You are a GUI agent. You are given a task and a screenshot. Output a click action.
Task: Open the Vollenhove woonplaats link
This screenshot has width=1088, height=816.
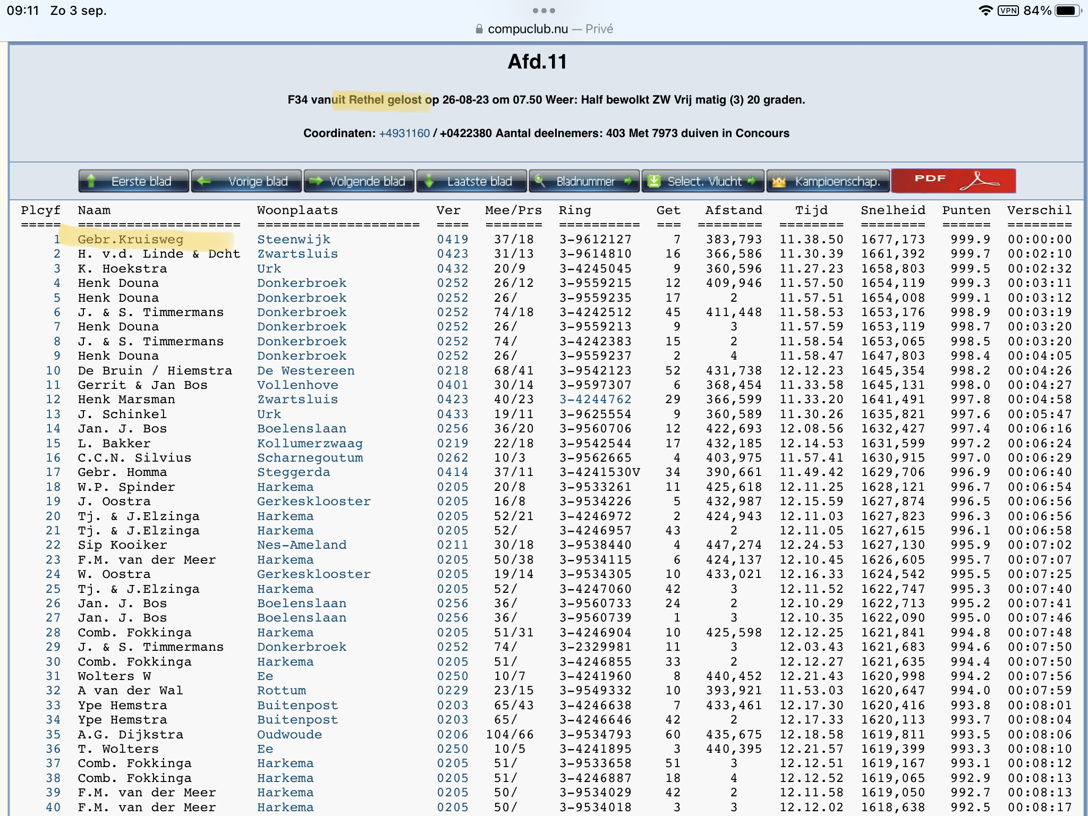[x=297, y=385]
